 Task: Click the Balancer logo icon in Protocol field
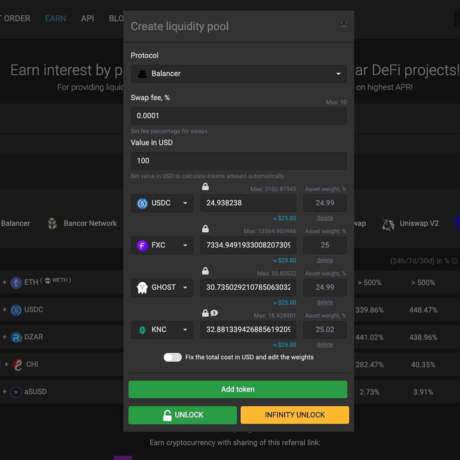coord(142,74)
